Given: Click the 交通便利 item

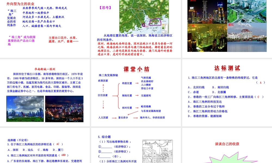Looking at the screenshot, I should click(x=146, y=96).
